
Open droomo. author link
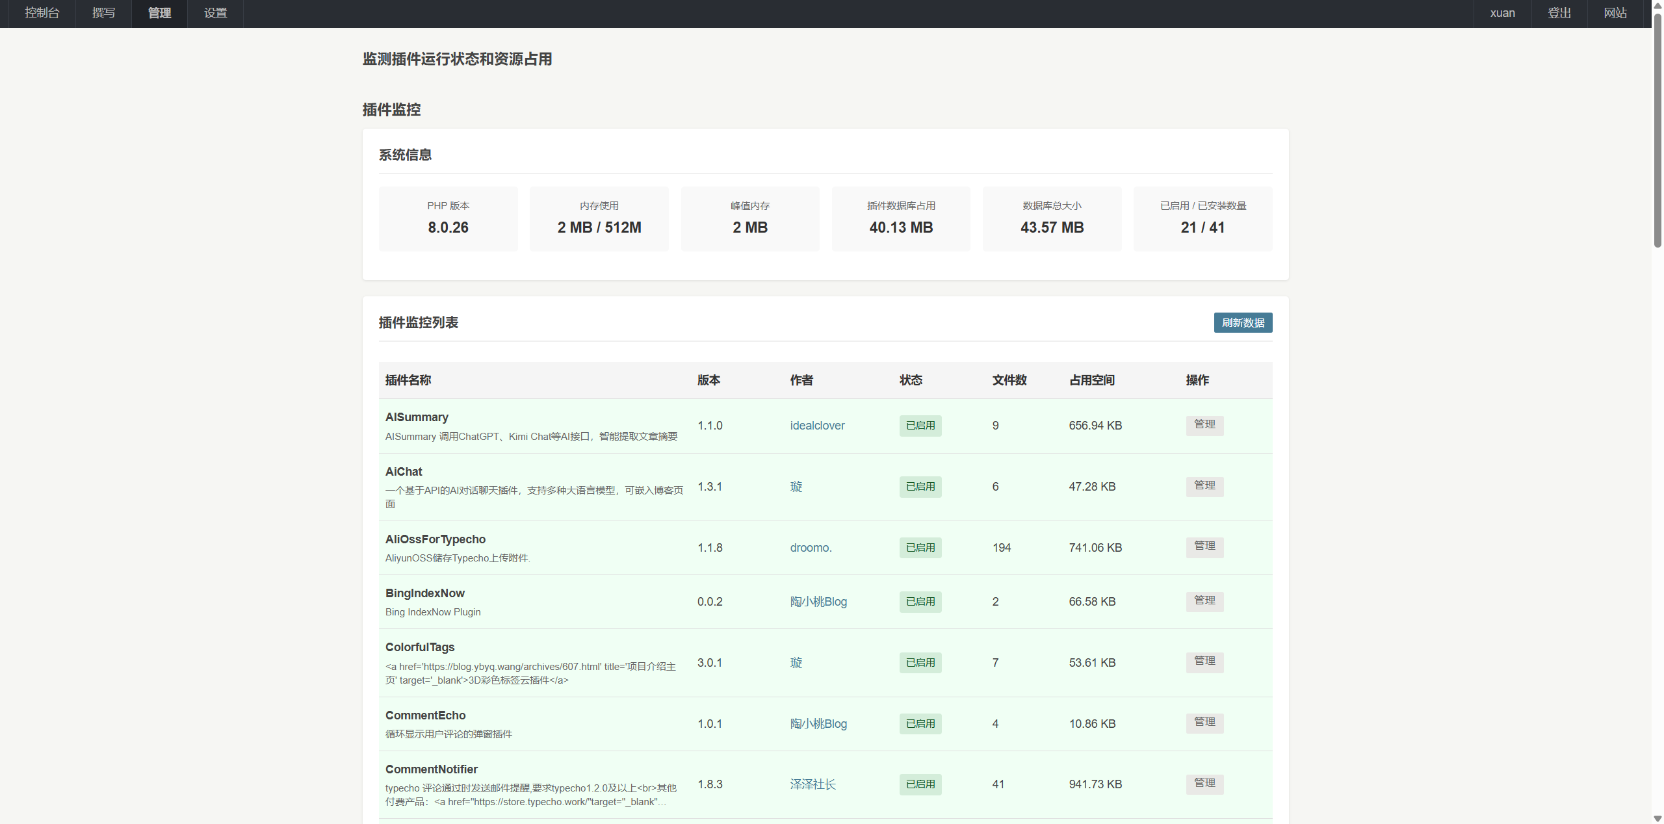coord(811,548)
